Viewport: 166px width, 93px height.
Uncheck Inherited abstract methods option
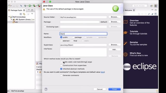pyautogui.click(x=61, y=69)
